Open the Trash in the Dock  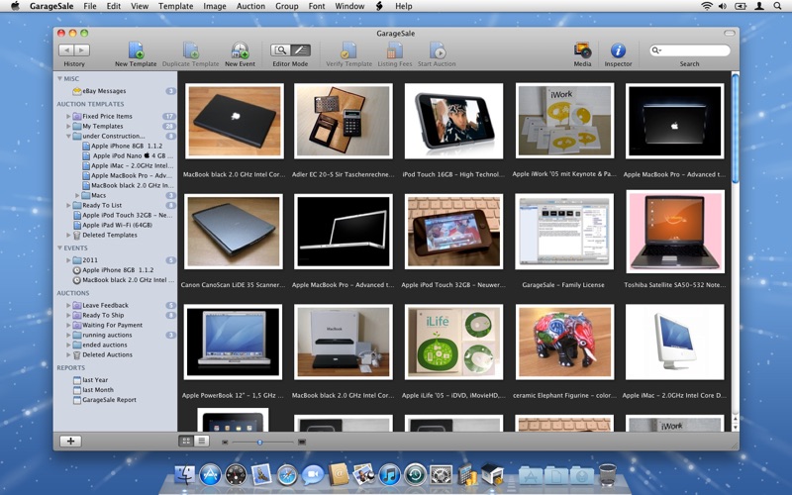tap(607, 475)
